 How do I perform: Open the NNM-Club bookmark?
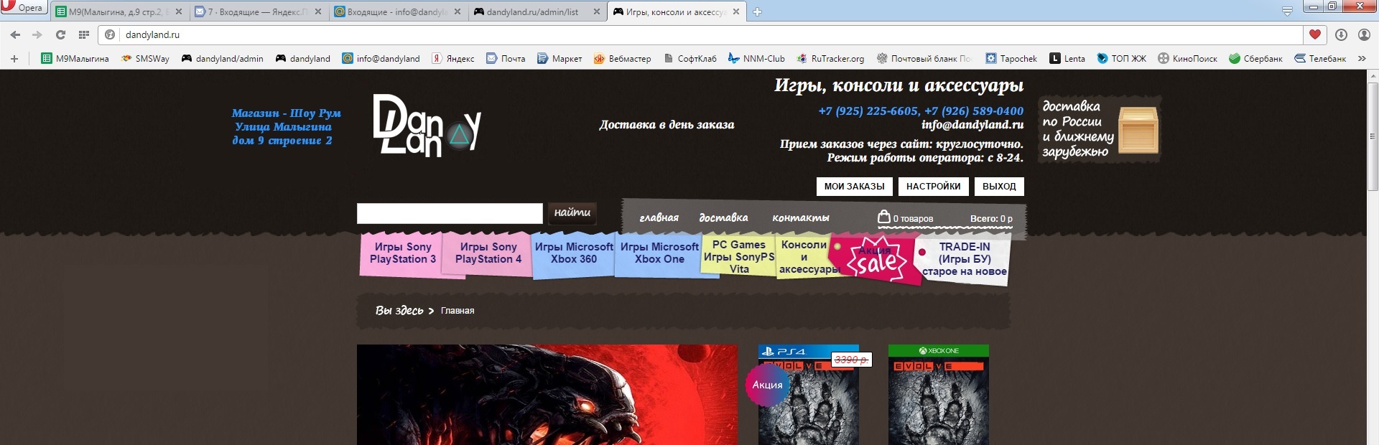[x=756, y=58]
